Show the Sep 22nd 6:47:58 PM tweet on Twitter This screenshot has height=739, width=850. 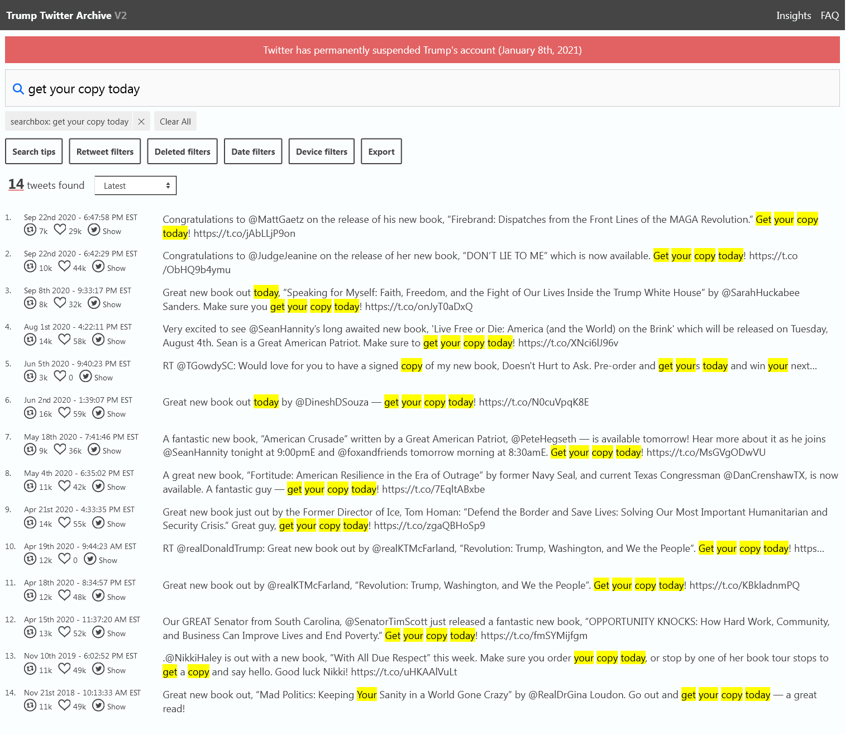click(x=94, y=230)
